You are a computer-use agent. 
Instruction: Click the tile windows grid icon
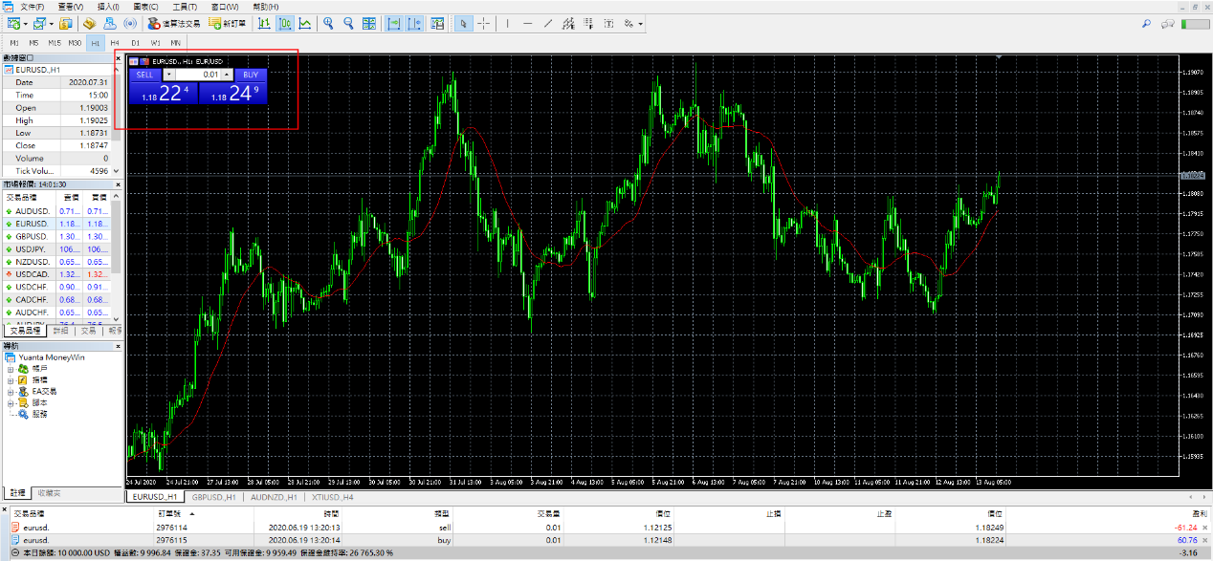(x=368, y=23)
